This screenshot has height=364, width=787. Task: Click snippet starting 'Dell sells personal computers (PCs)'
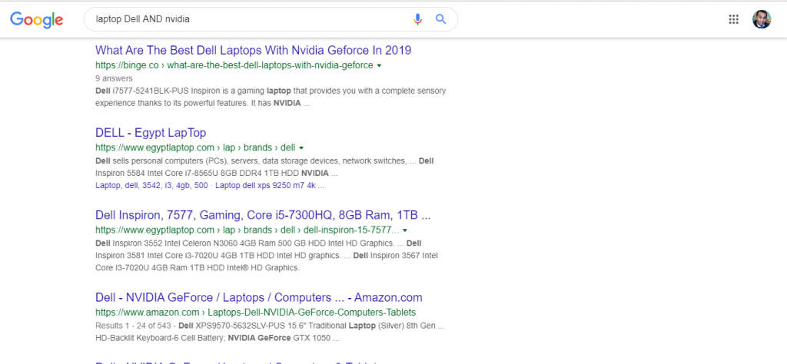pyautogui.click(x=264, y=167)
